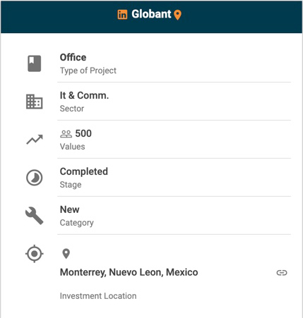Click the gray location pin above Monterrey
Screen dimensions: 303x318
click(x=66, y=254)
